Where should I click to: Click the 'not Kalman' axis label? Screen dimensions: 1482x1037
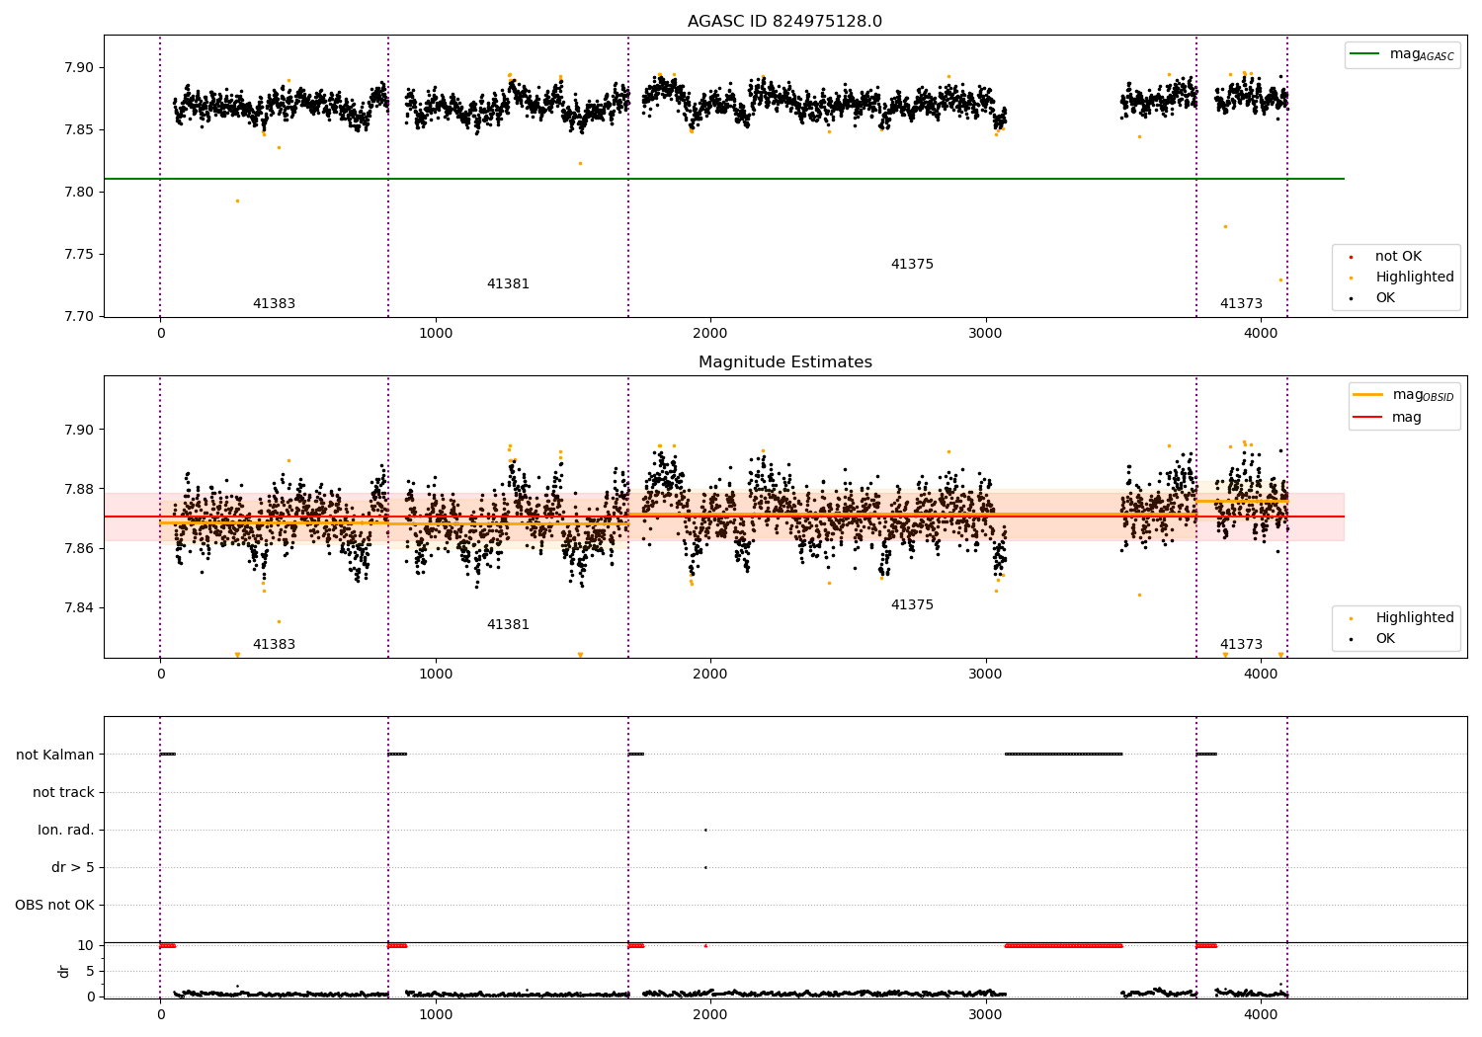tap(55, 755)
